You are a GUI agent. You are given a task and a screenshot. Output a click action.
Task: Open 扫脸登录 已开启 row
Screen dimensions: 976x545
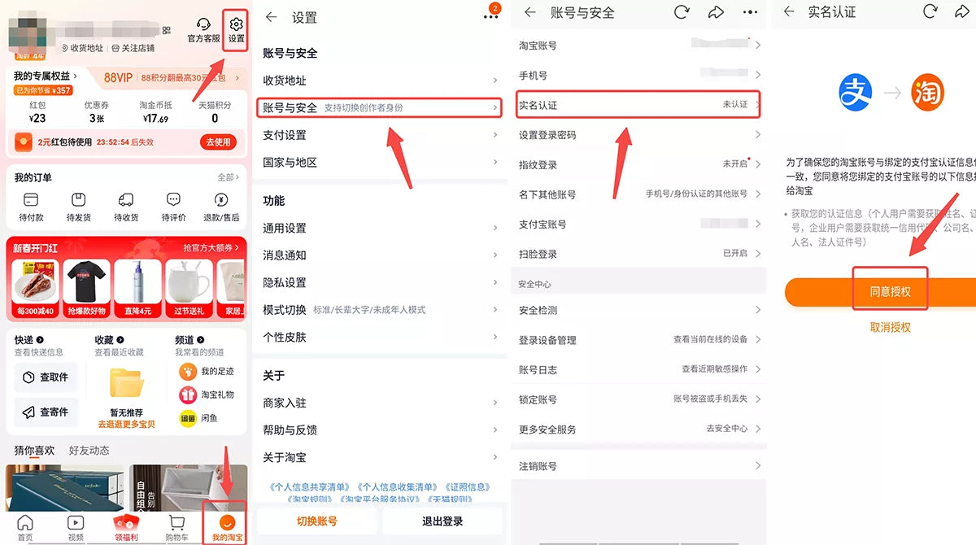[638, 254]
